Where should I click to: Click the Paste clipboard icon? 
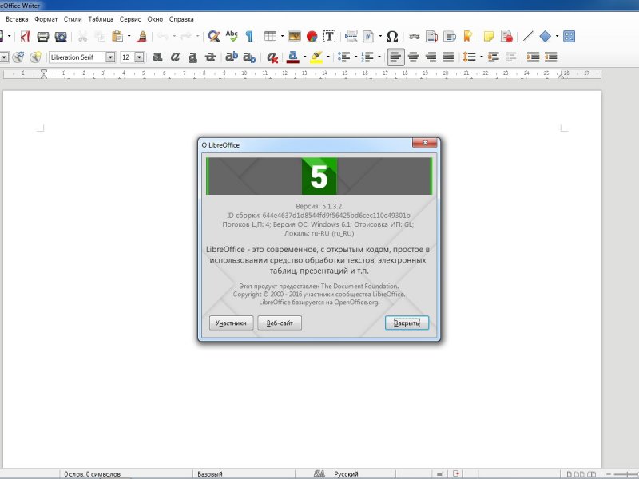[117, 37]
